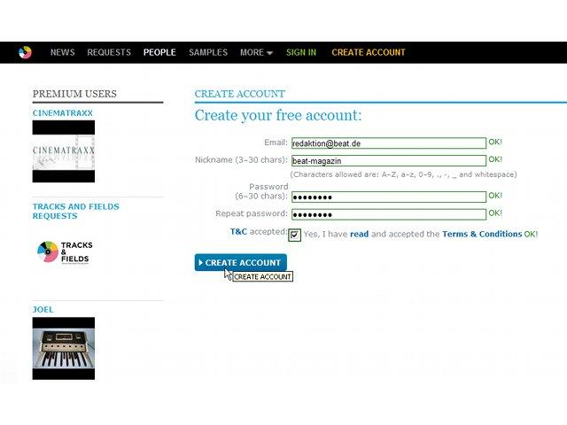Click the SIGN IN link
Screen dimensions: 567x425
pos(301,52)
